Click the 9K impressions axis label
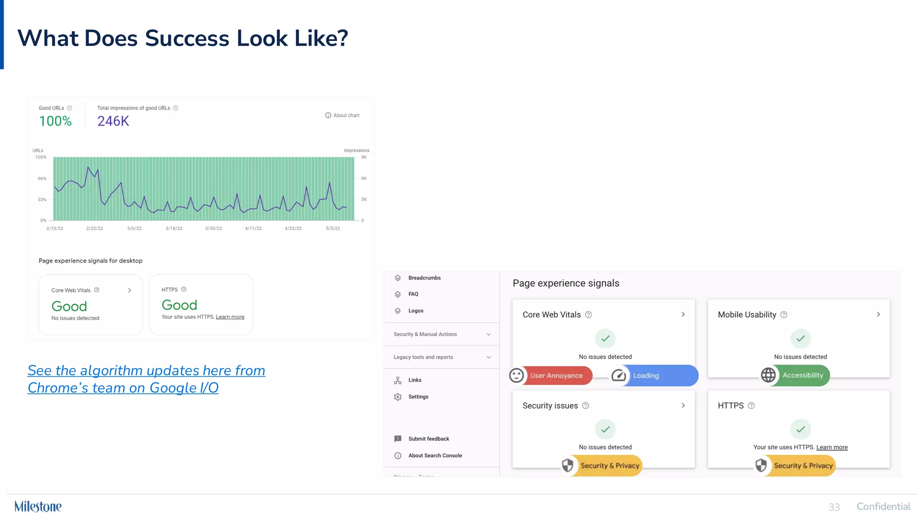 coord(364,157)
